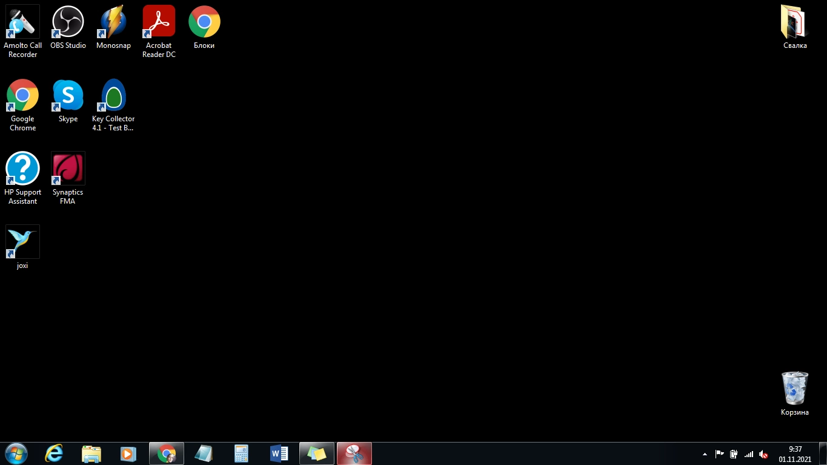
Task: Open the muted volume tray icon
Action: point(763,454)
